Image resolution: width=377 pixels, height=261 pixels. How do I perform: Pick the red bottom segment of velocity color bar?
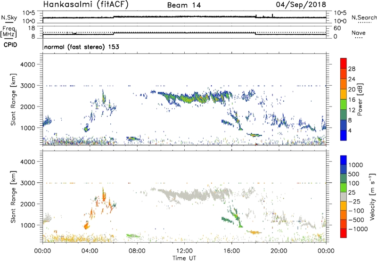344,233
